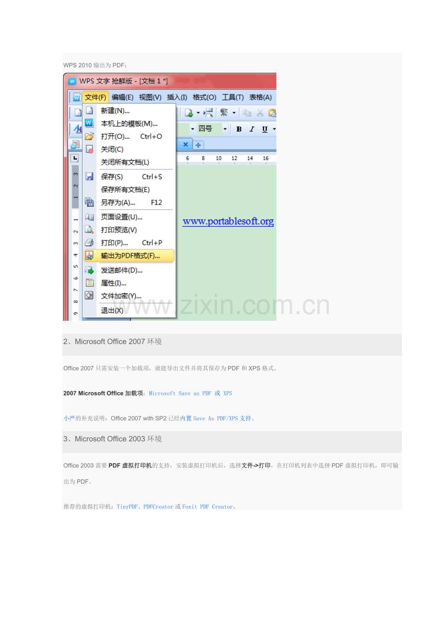Open the 小严 author link
The image size is (443, 628).
[x=69, y=419]
